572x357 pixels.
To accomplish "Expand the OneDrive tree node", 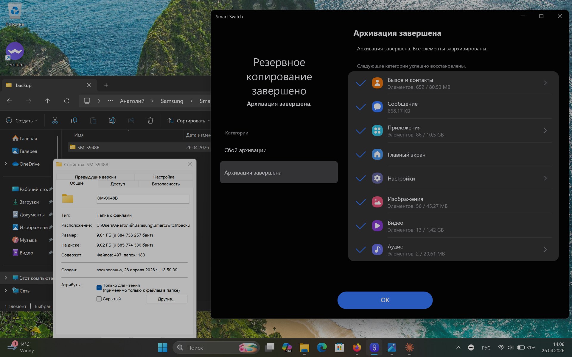I will click(6, 164).
